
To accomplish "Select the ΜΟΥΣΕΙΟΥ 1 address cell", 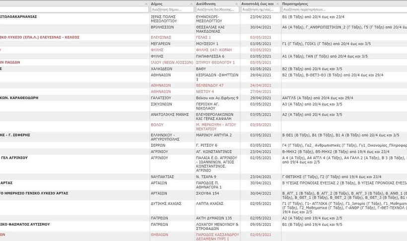I will 207,44.
